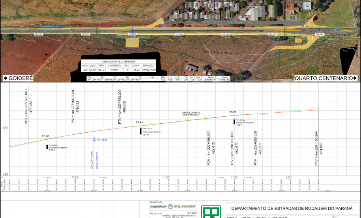Screen dimensions: 361x218
Task: Click station label 227+500 on the plan
Action: pos(39,34)
